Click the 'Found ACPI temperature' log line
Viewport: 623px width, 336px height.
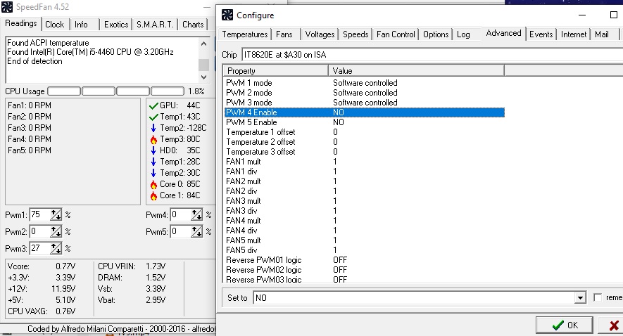pos(48,43)
